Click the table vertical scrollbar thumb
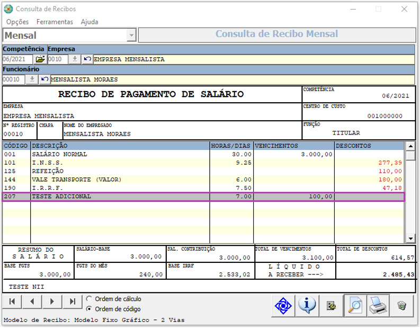 [410, 155]
